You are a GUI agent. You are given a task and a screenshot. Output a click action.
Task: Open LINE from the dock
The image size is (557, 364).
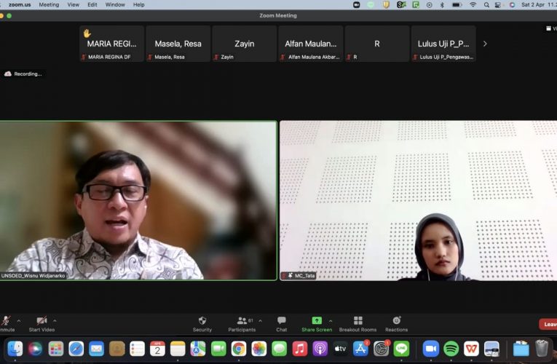pos(401,349)
